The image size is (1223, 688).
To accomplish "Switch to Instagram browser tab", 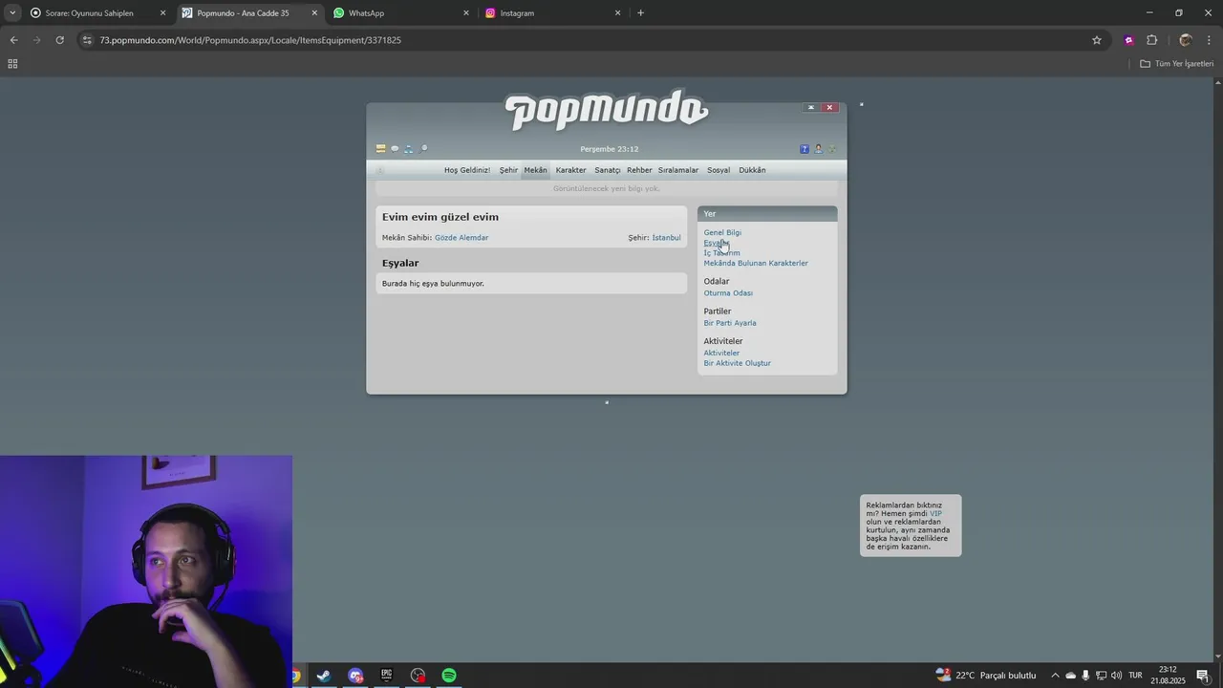I will pyautogui.click(x=551, y=13).
